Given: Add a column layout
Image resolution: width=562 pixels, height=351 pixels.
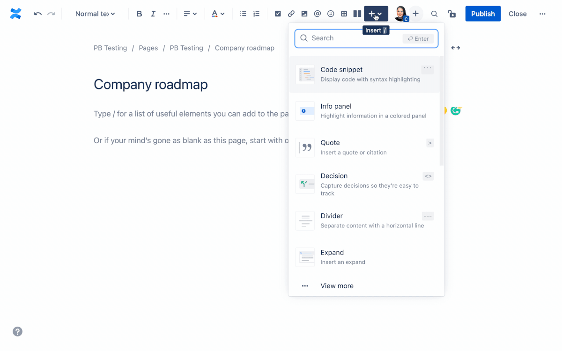Looking at the screenshot, I should (x=357, y=14).
